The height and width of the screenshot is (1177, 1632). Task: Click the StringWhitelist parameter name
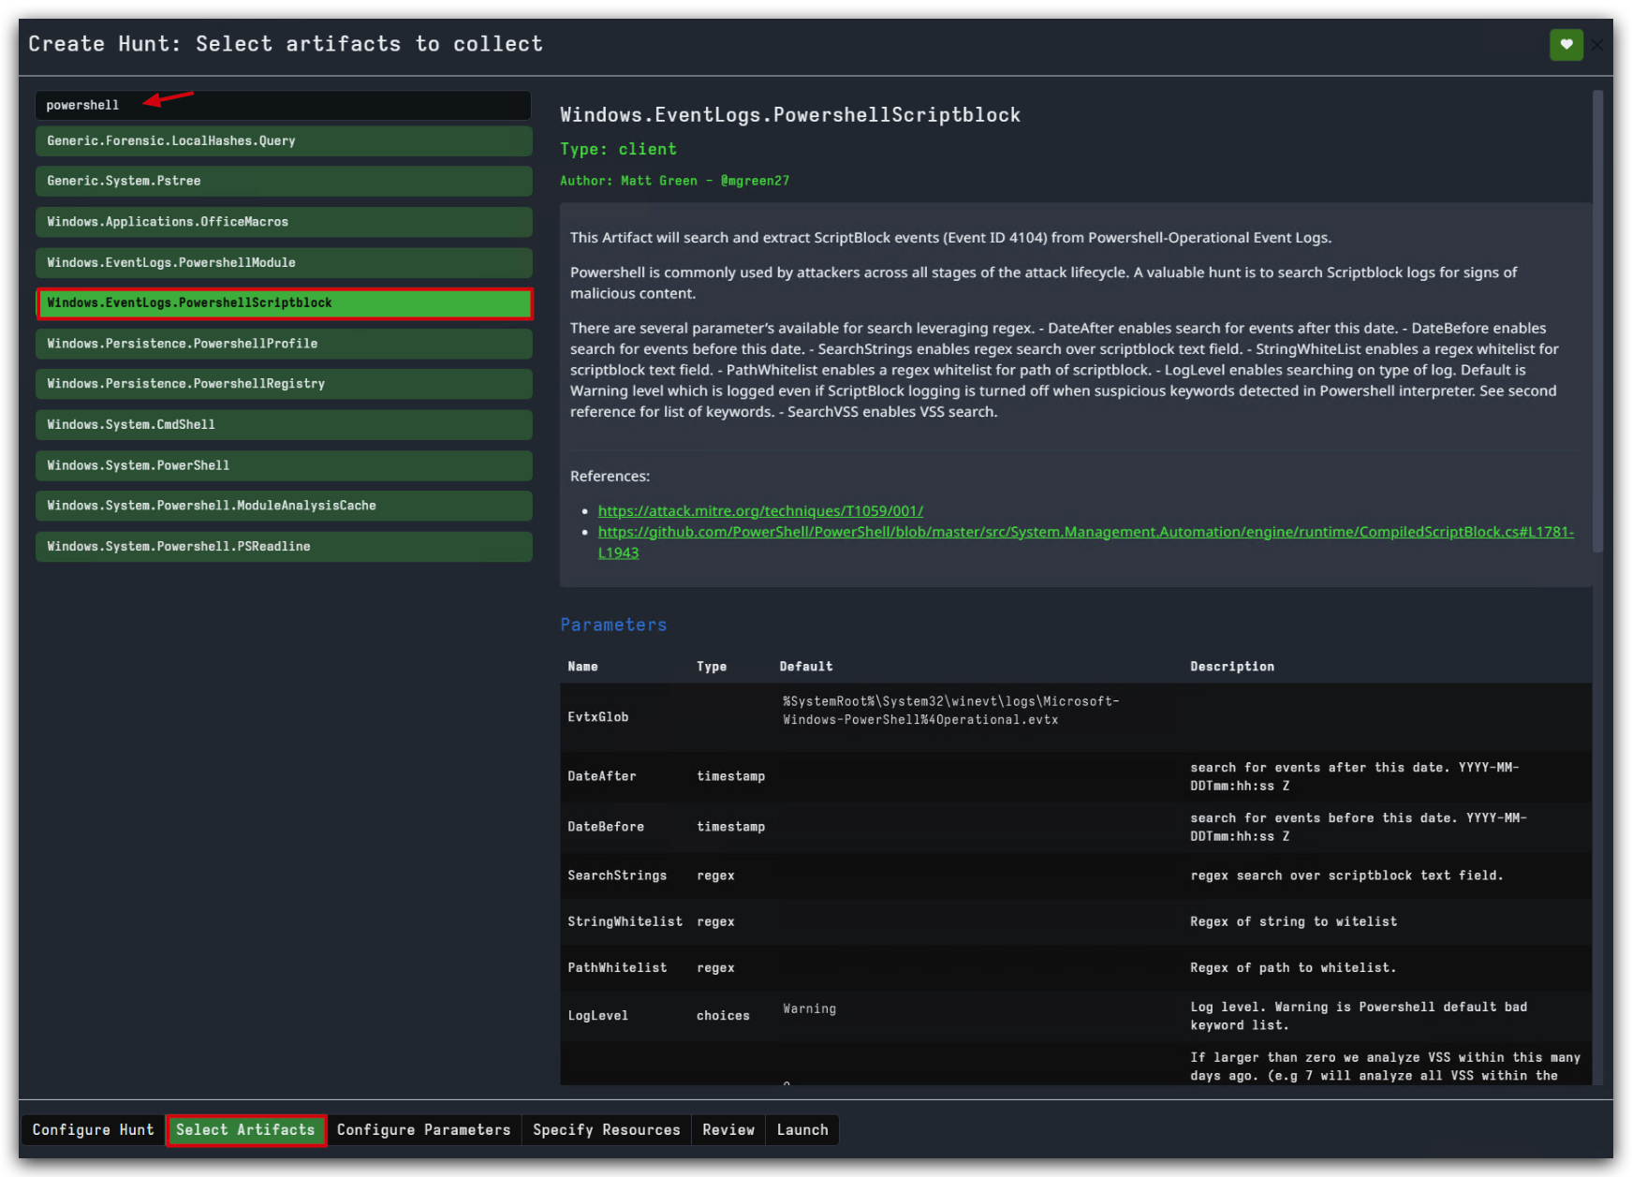(x=625, y=922)
